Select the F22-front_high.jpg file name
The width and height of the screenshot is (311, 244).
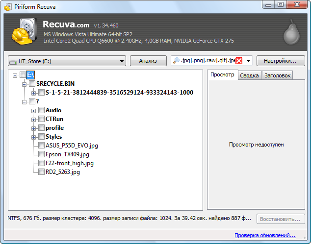tap(70, 163)
